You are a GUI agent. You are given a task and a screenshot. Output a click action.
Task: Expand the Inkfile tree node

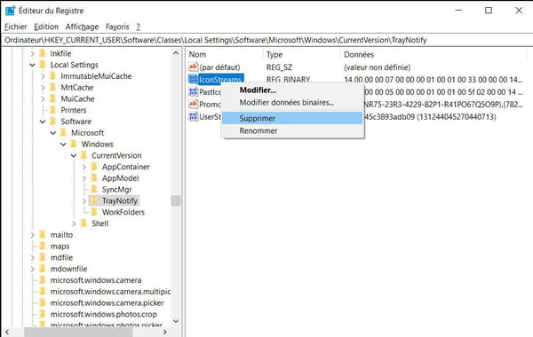tap(32, 53)
